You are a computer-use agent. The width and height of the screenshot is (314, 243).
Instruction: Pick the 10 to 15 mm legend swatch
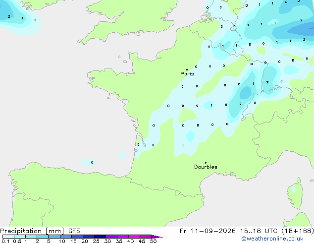(x=66, y=237)
